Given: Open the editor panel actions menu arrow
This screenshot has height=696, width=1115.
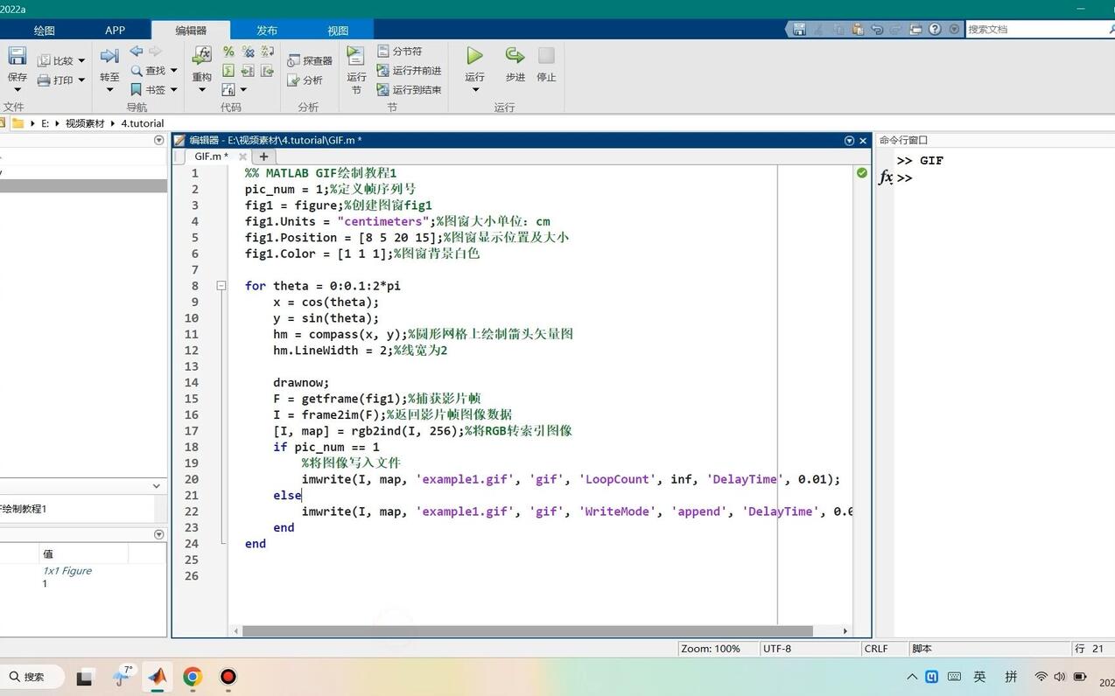Looking at the screenshot, I should 849,141.
